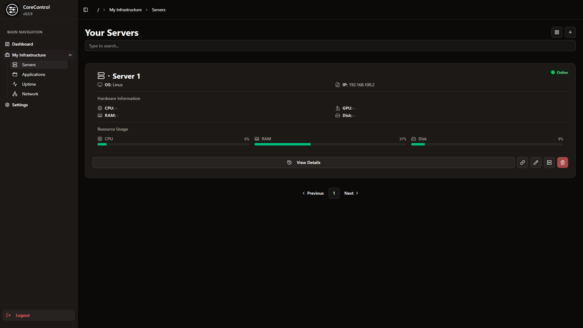Screen dimensions: 583x328
Task: Expand the breadcrumb root menu
Action: (x=98, y=10)
